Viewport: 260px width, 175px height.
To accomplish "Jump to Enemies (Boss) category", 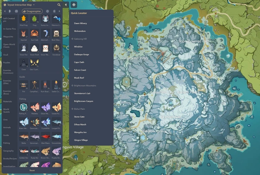I will pyautogui.click(x=7, y=92).
